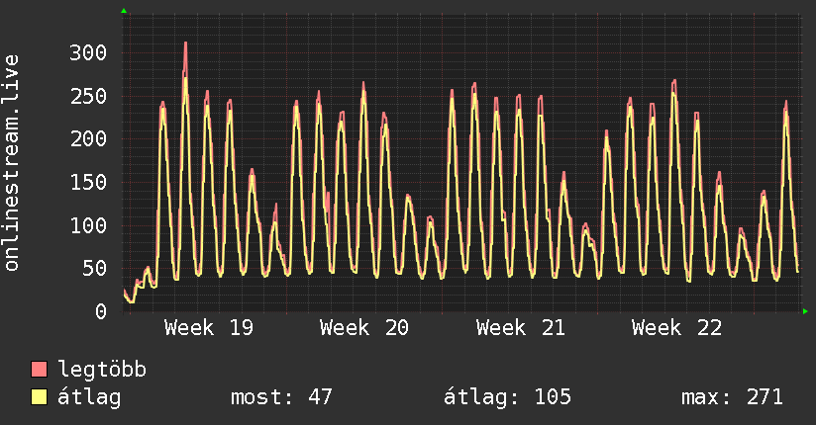Select the Week 22 axis label
Image resolution: width=816 pixels, height=425 pixels.
tap(676, 328)
